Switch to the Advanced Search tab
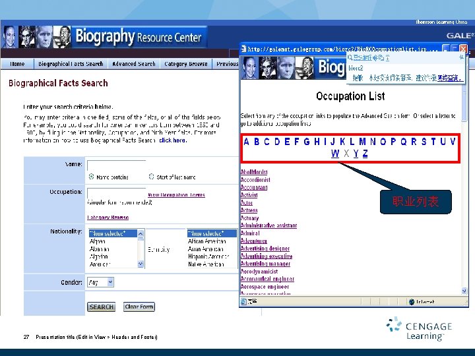 point(133,64)
